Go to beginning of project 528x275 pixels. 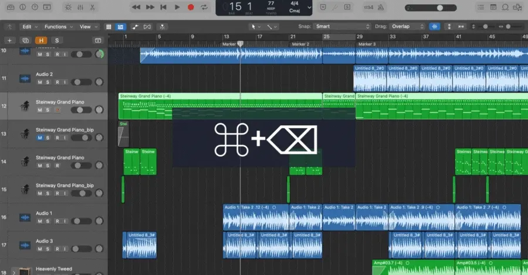[x=163, y=7]
